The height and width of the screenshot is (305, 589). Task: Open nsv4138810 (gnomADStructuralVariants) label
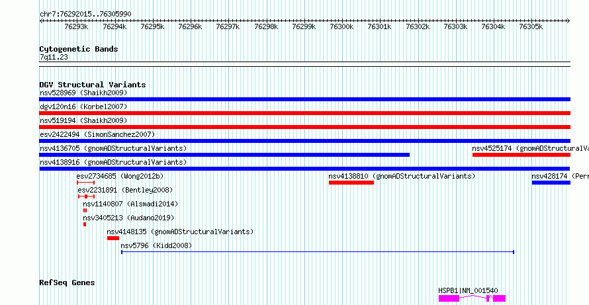tap(402, 176)
